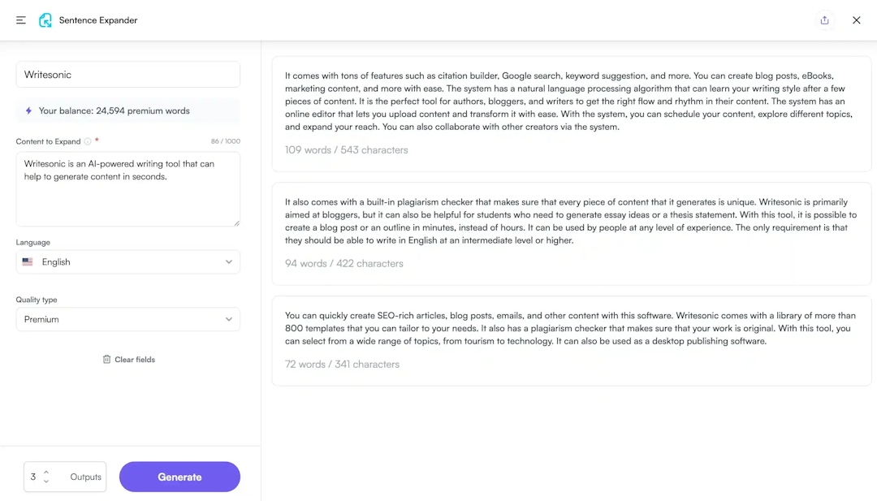Screen dimensions: 877x501
Task: Click the Sentence Expander document icon
Action: pyautogui.click(x=45, y=20)
